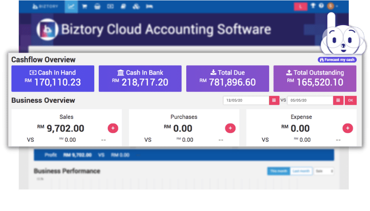Click the Expense amount RM 0.00

pos(296,128)
